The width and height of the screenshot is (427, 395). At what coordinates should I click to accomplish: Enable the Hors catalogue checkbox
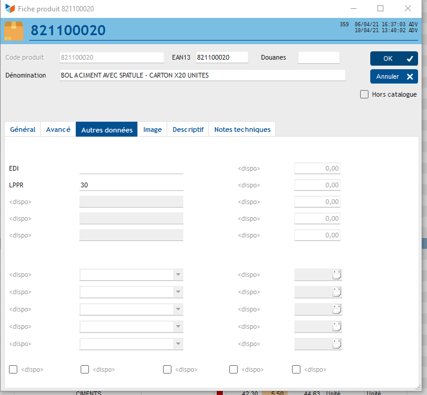pos(364,94)
